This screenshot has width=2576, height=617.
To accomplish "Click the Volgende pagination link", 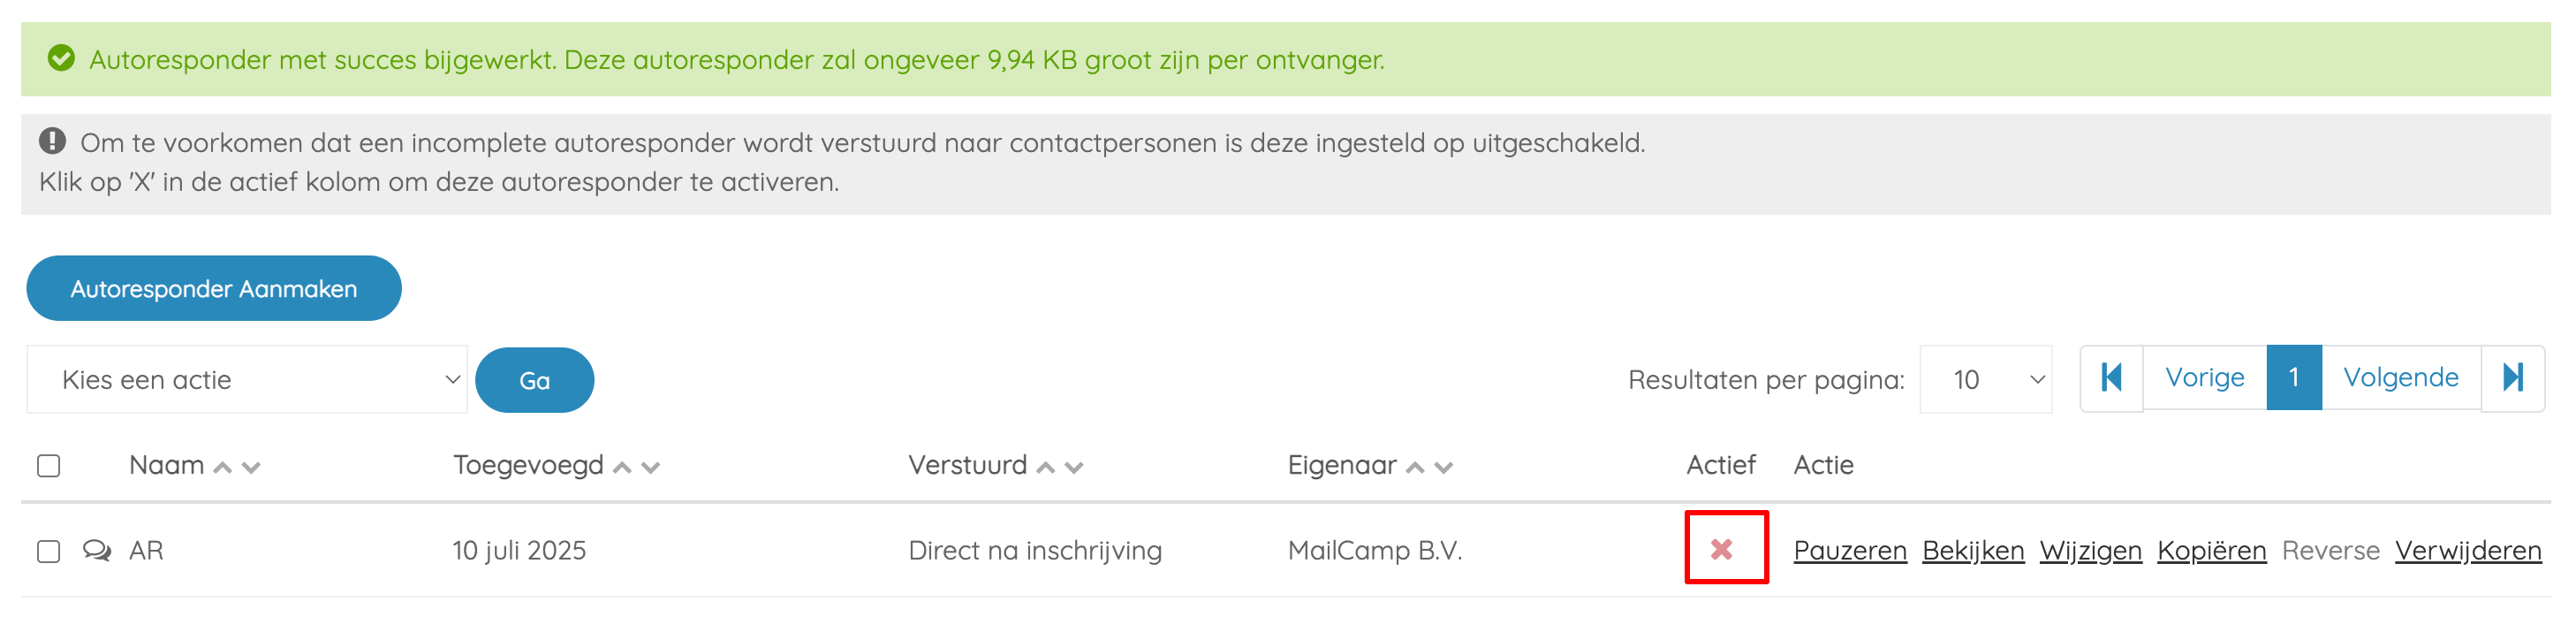I will tap(2401, 377).
